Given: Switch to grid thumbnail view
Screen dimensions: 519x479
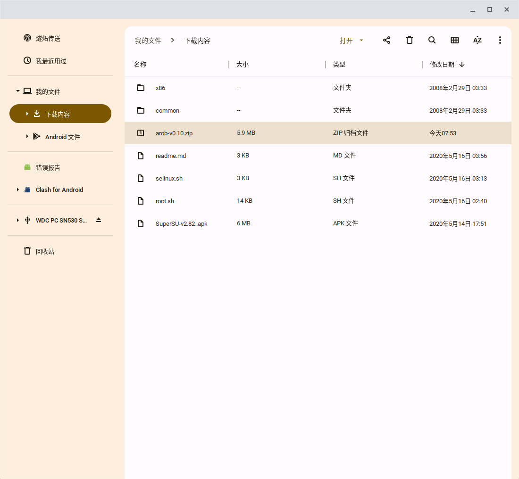Looking at the screenshot, I should pos(455,40).
